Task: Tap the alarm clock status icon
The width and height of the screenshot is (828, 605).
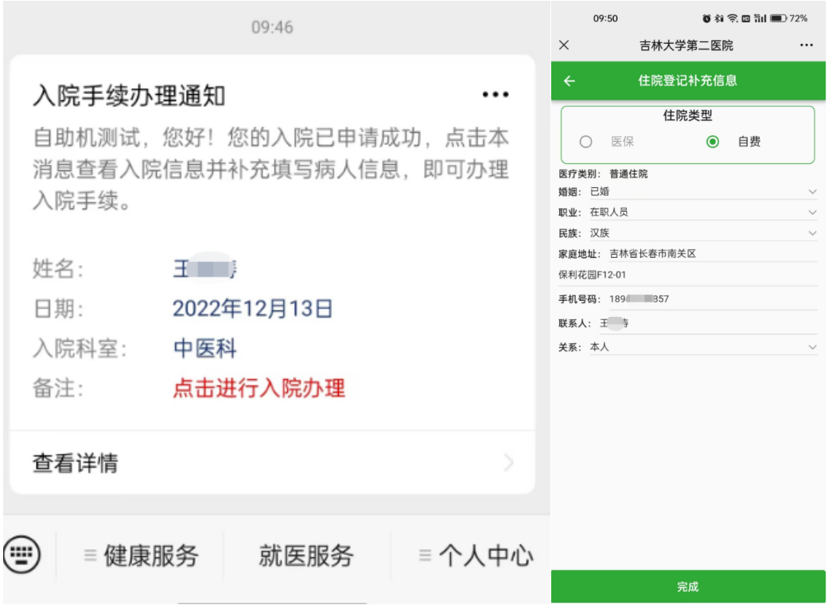Action: click(706, 18)
